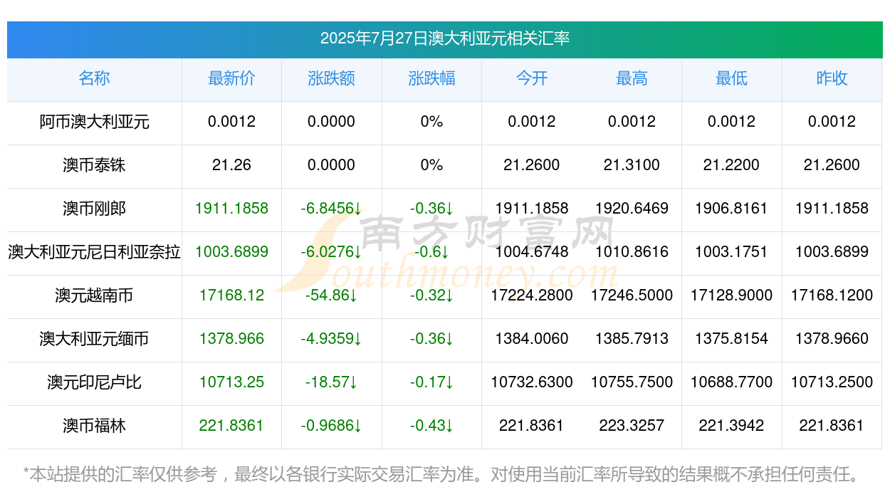Select highest price 21.3100
890x497 pixels.
pos(632,165)
